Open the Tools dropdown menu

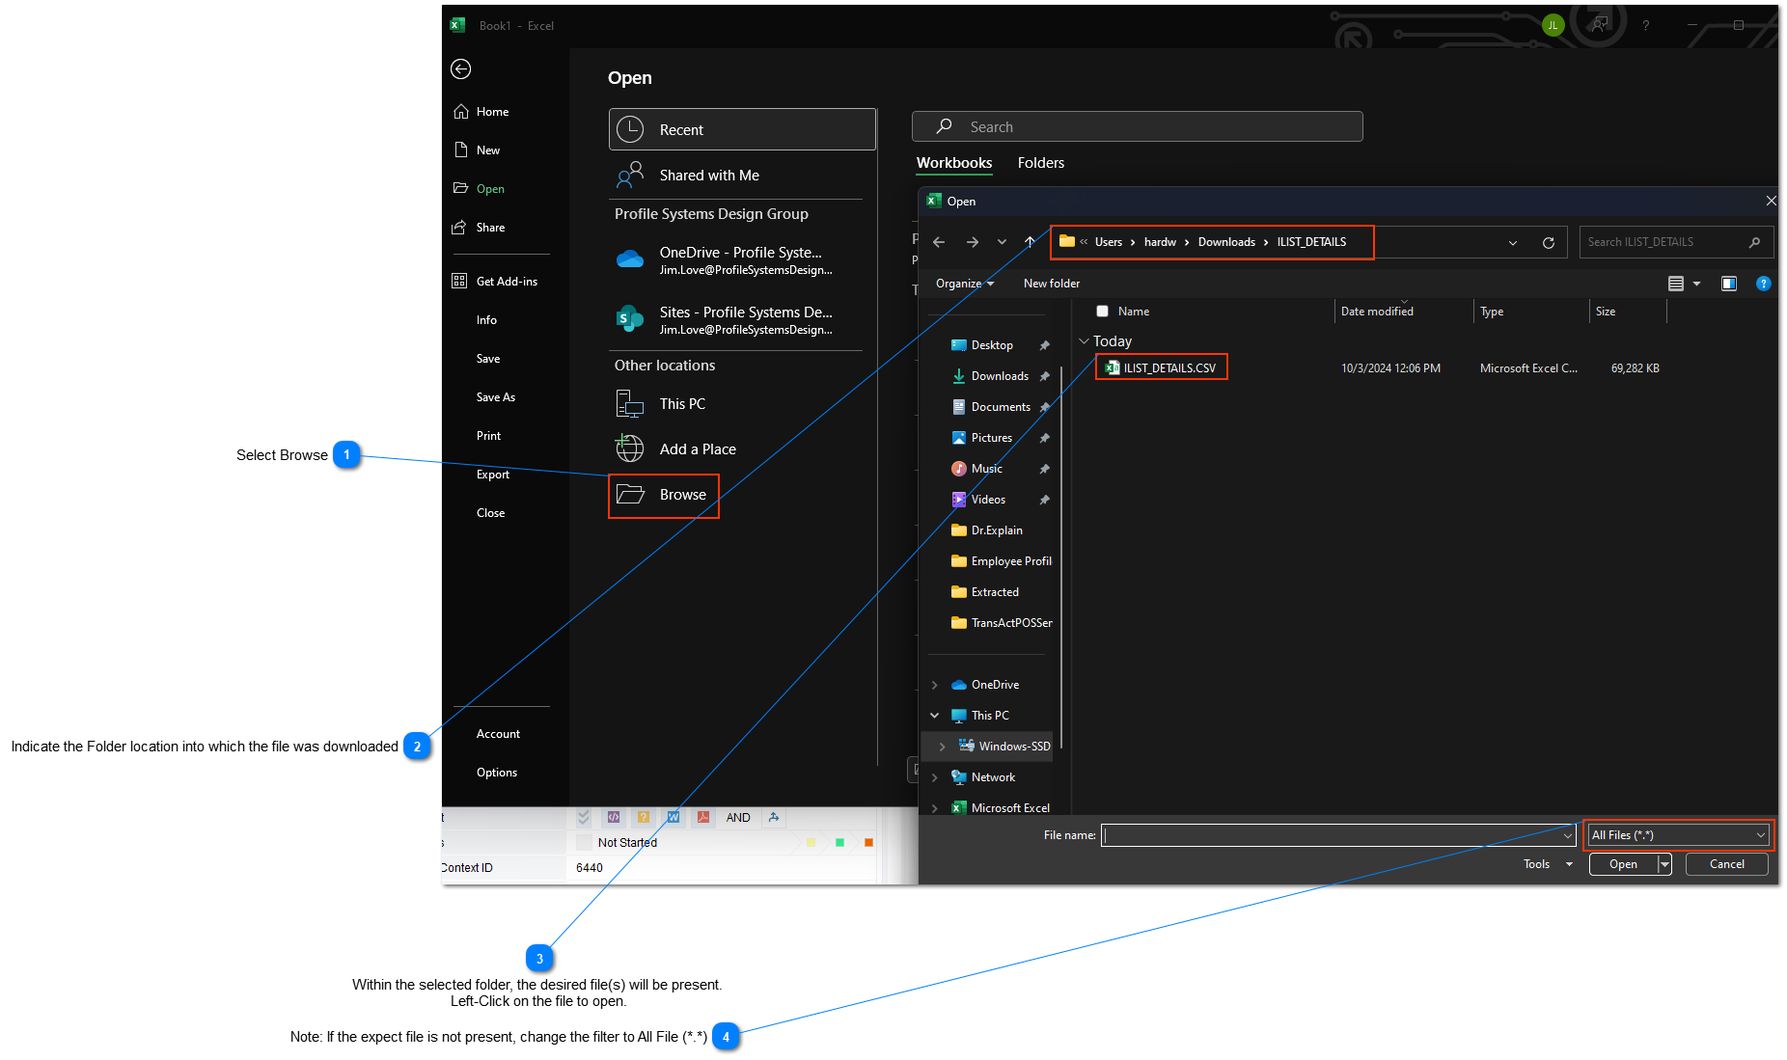tap(1548, 864)
